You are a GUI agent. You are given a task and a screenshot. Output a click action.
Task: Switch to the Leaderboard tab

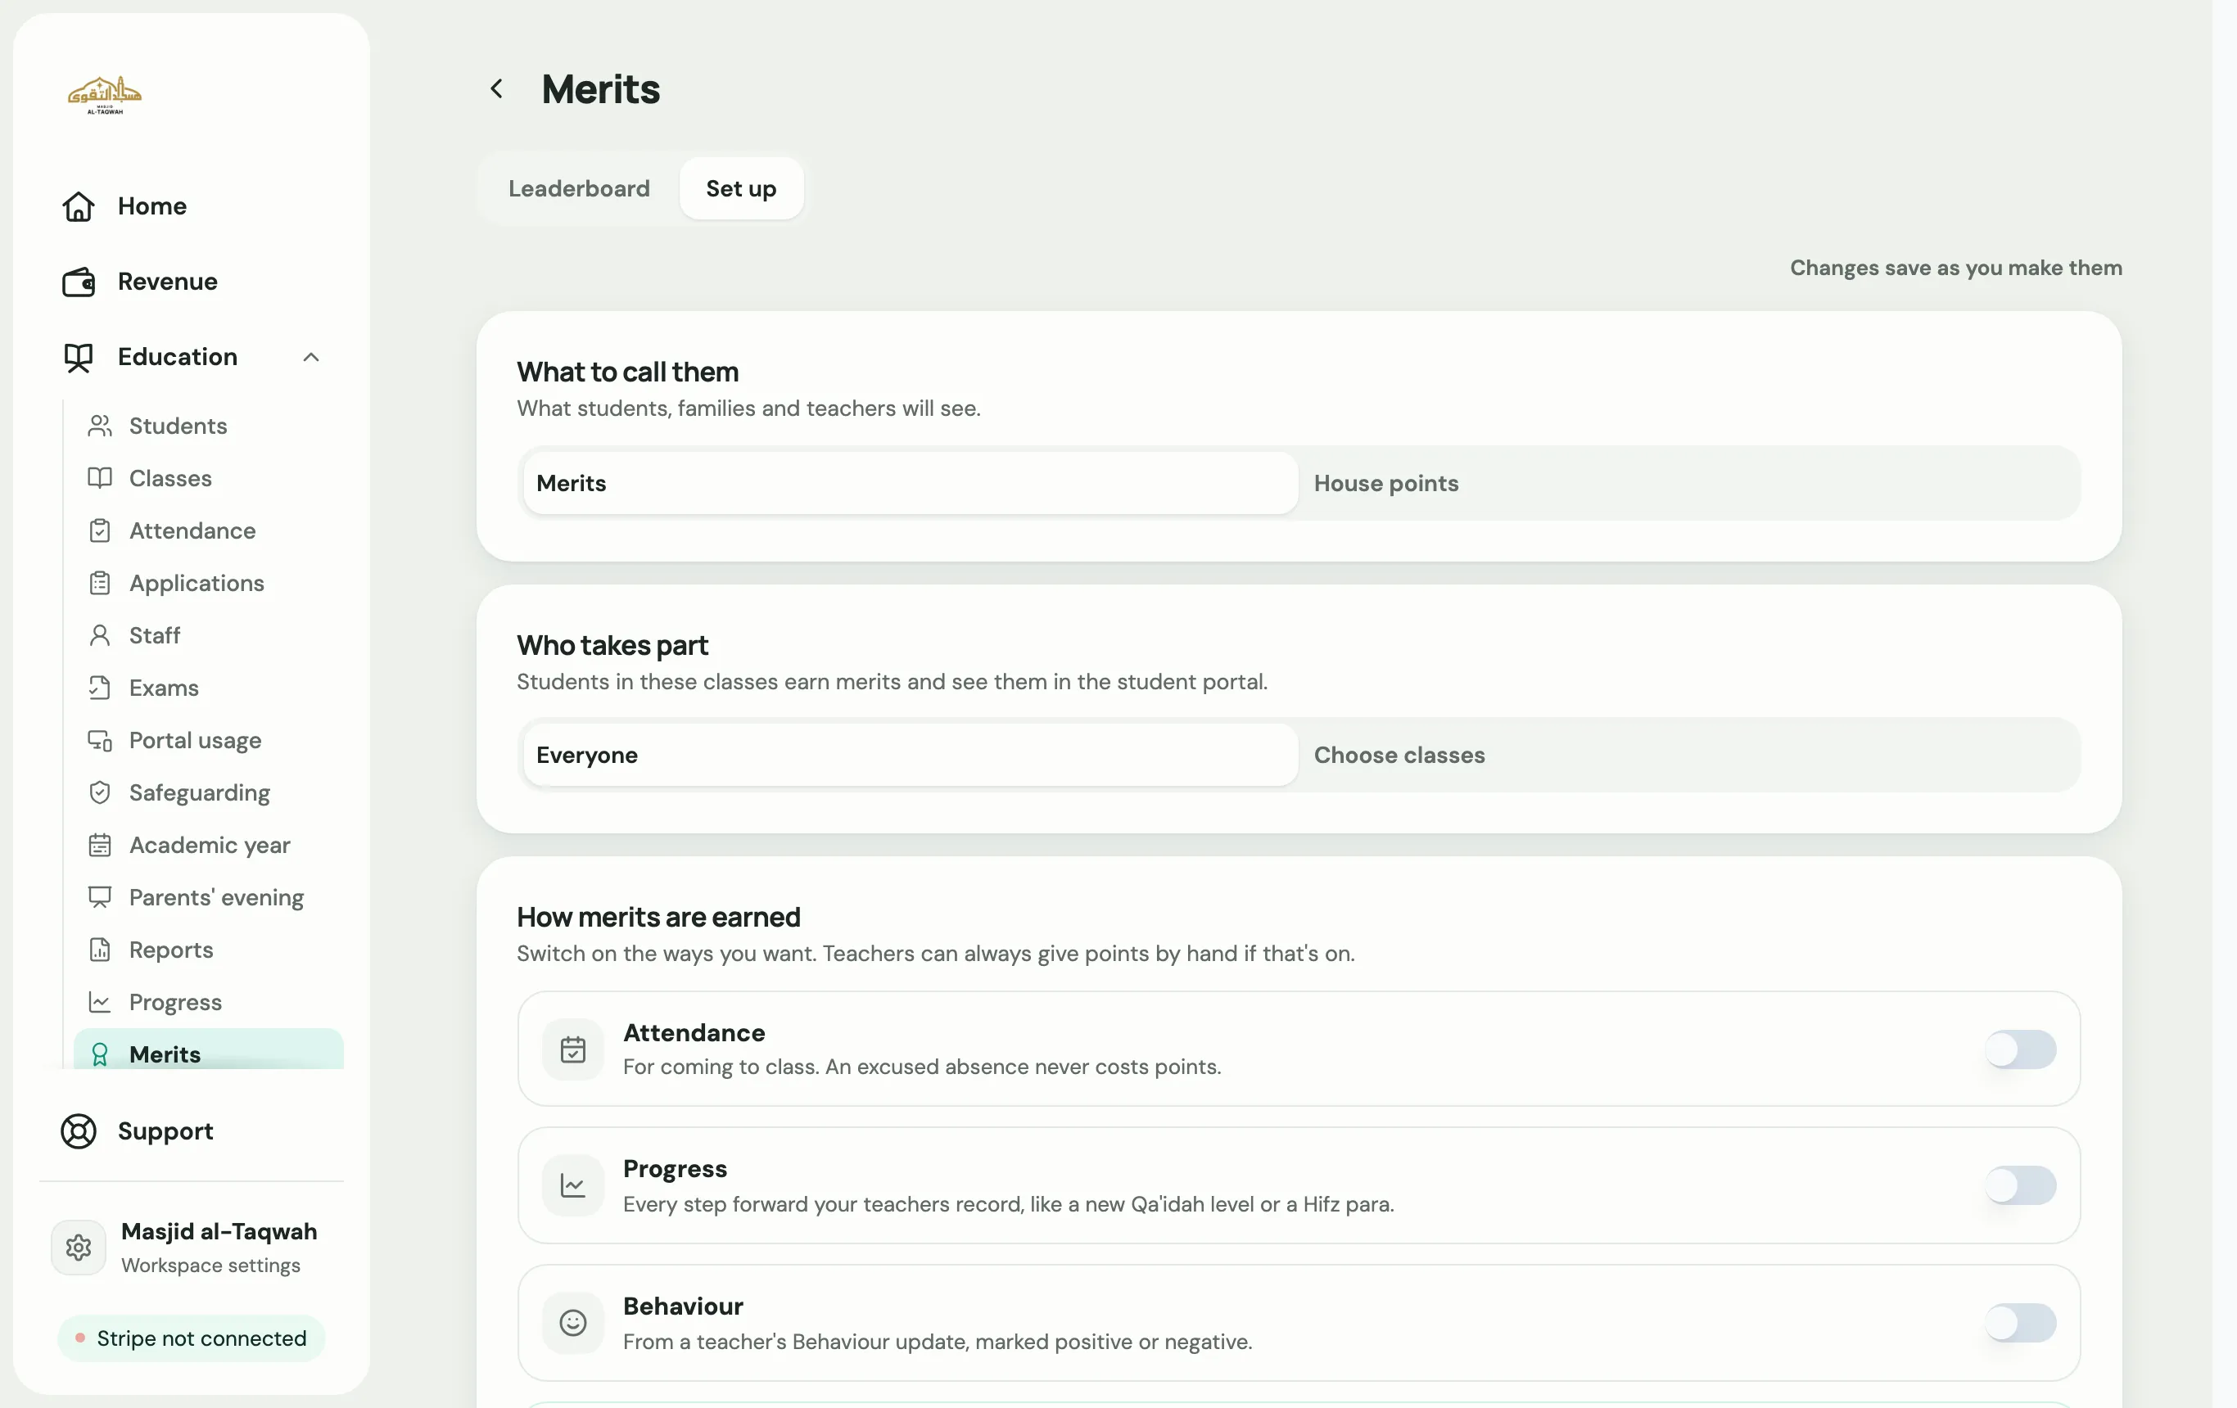click(x=579, y=188)
